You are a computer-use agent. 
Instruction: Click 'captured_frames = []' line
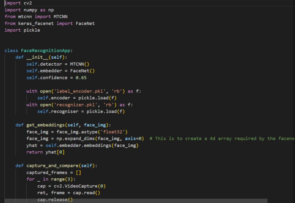click(54, 173)
